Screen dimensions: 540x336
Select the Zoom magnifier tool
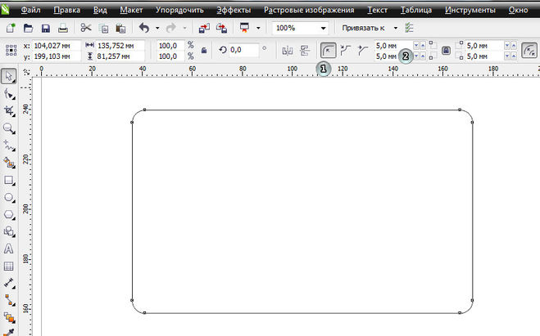tap(9, 128)
